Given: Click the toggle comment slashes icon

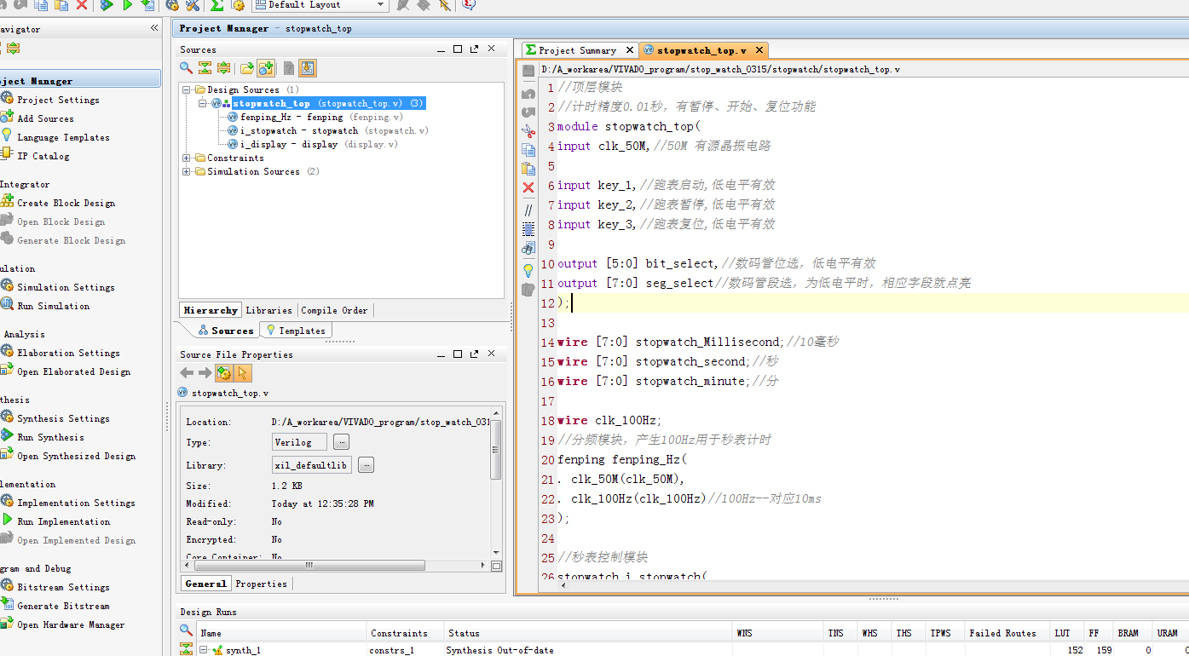Looking at the screenshot, I should (x=528, y=210).
